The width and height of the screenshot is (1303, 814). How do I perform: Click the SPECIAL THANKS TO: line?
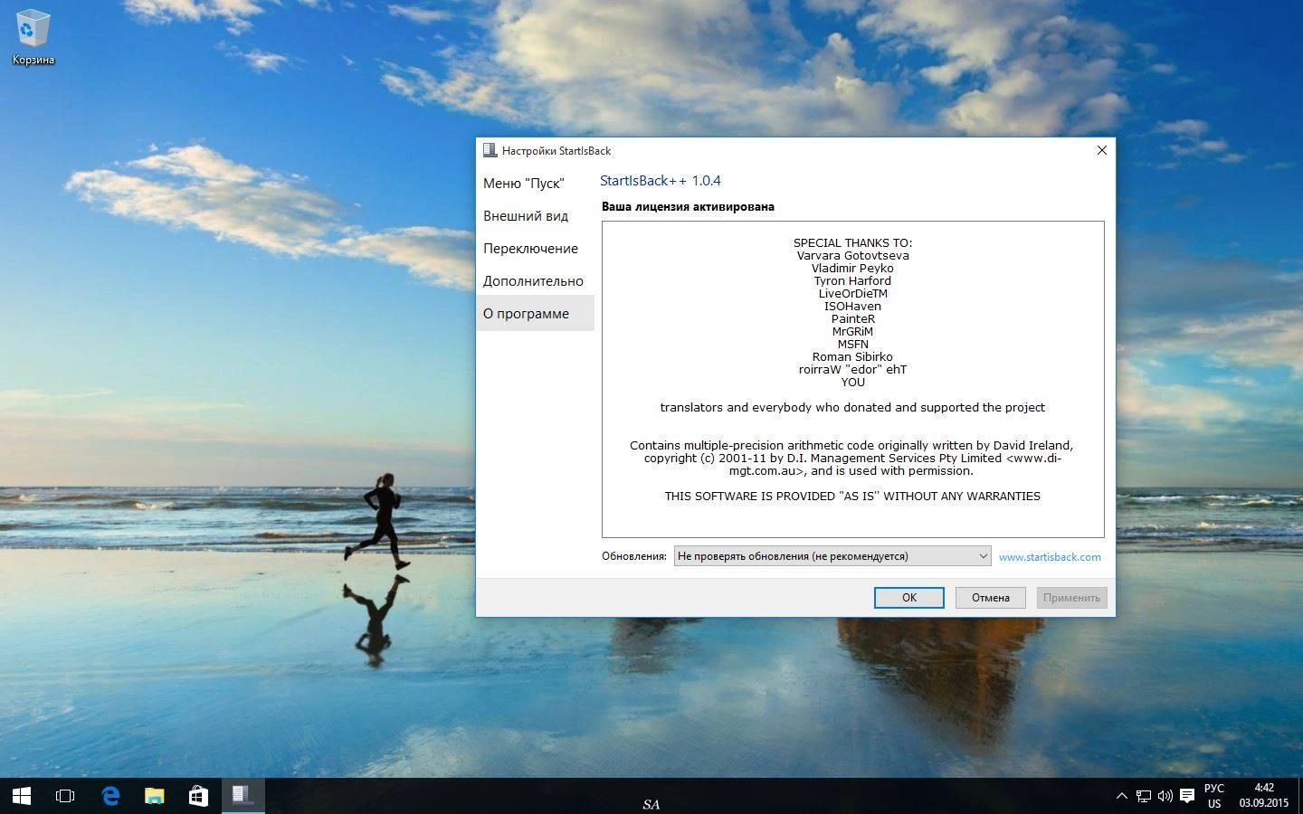tap(852, 242)
